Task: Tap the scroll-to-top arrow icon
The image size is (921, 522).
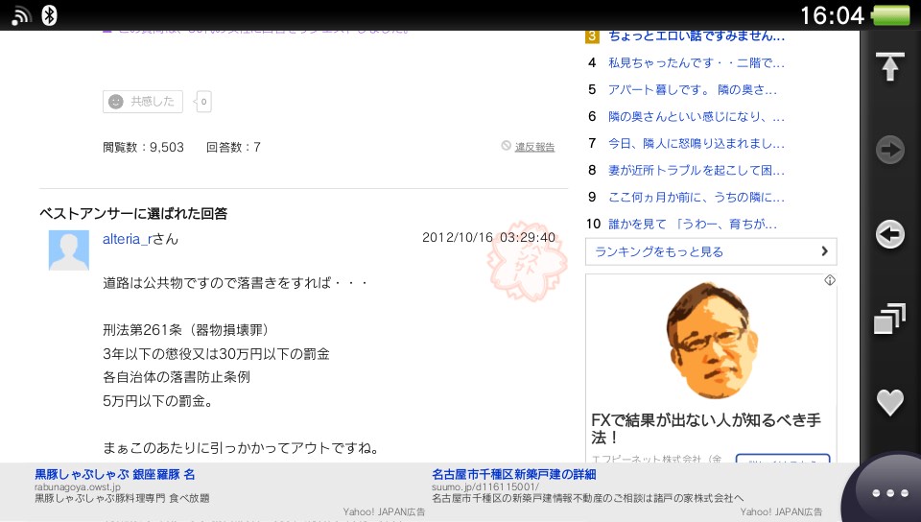Action: [x=890, y=66]
